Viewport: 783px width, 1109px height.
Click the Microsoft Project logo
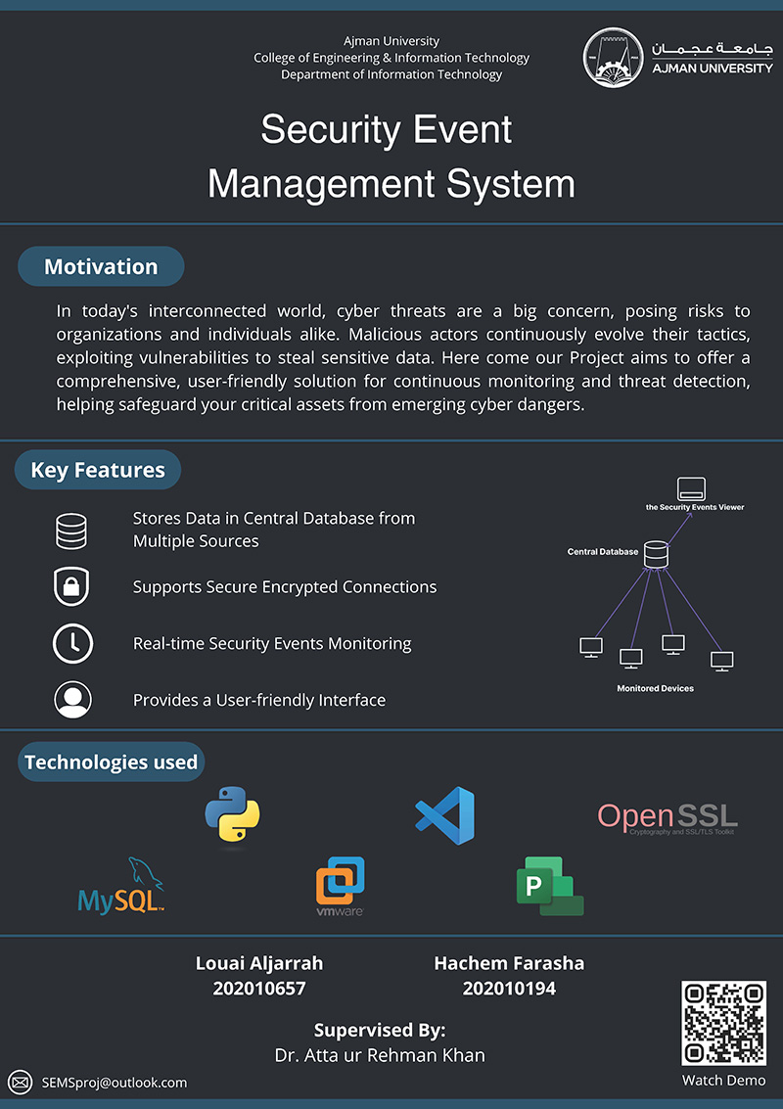(549, 886)
